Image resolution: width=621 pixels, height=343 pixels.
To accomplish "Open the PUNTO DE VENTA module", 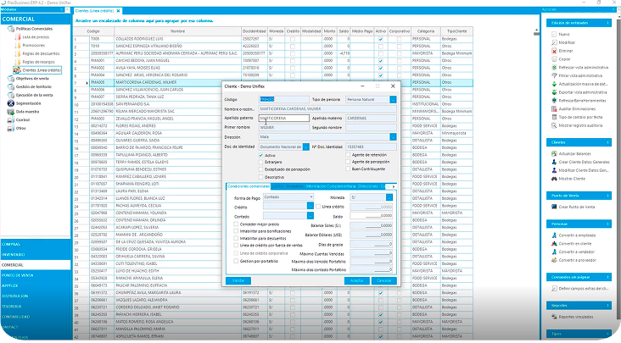I will (x=17, y=276).
